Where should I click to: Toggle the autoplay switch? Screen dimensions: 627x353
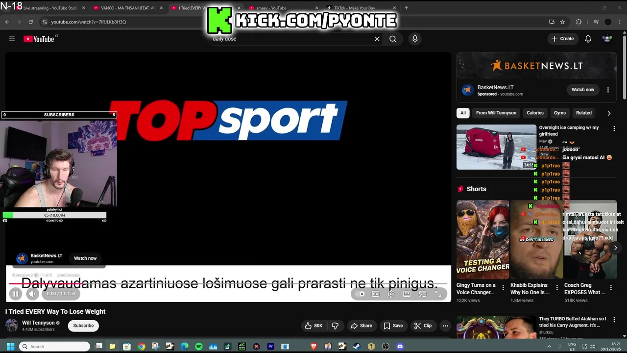coord(361,294)
